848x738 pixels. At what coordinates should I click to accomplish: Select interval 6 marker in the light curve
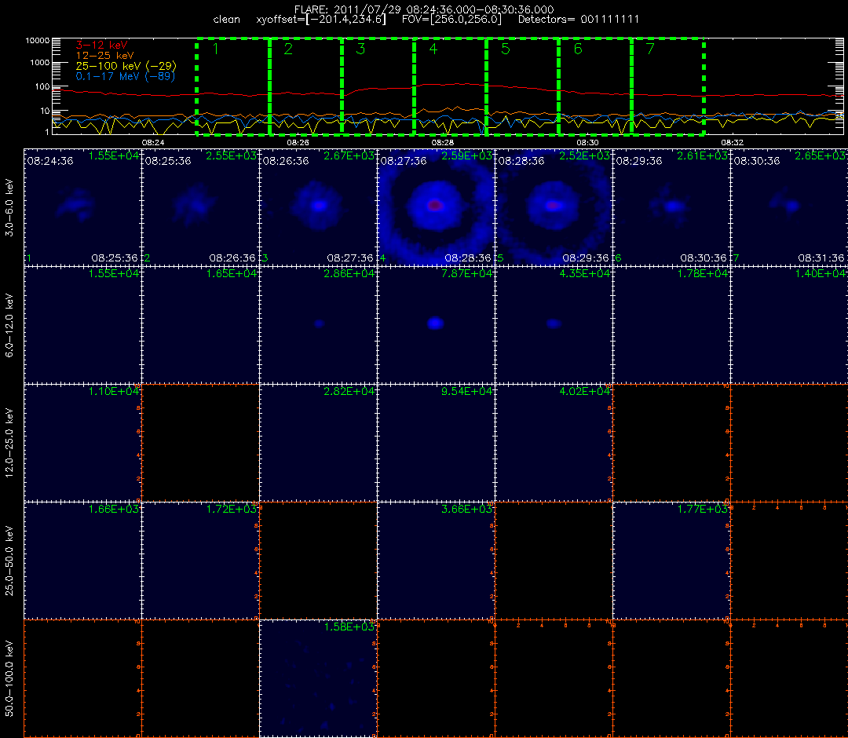point(578,49)
